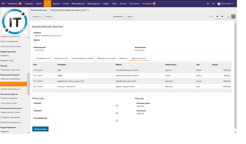246x144 pixels.
Task: Open Счета с проводками in sidebar
Action: coord(9,42)
